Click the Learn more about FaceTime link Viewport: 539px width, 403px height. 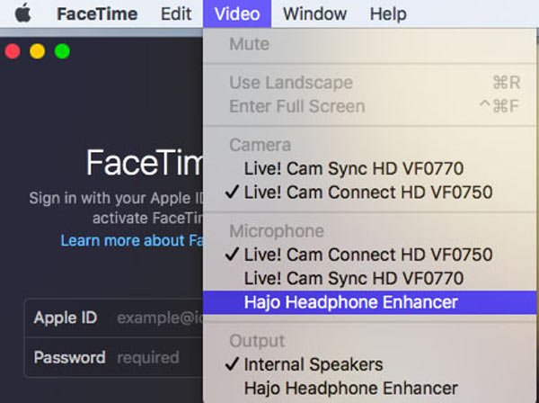(x=132, y=240)
